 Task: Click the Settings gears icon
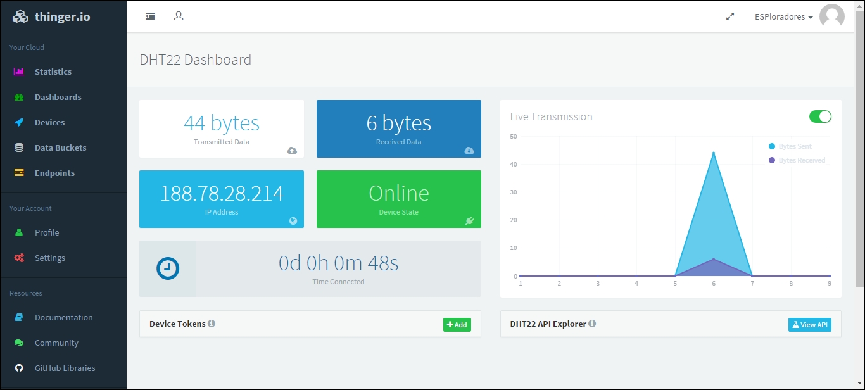point(19,258)
